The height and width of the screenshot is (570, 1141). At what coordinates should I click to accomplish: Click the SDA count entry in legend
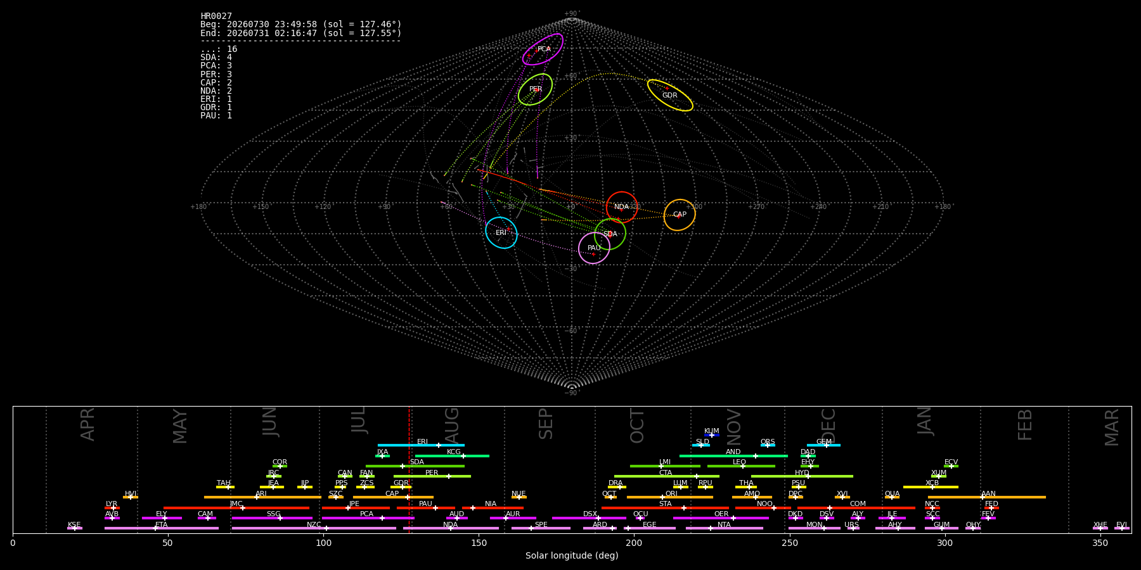(216, 58)
